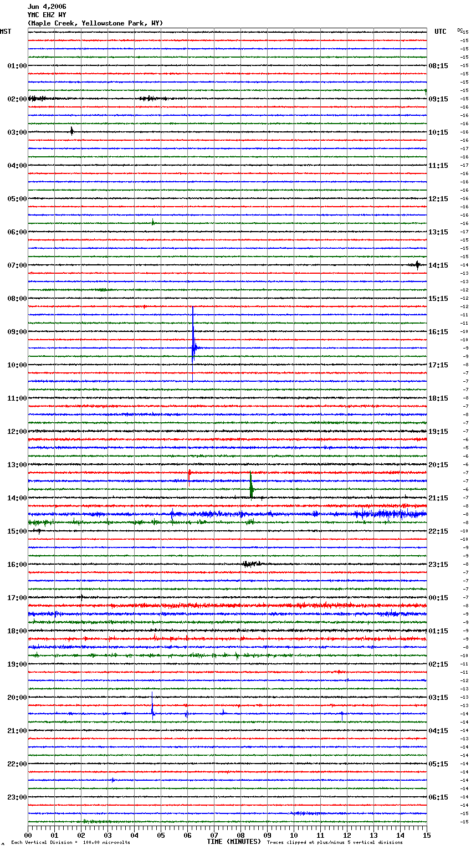Viewport: 471px width, 850px height.
Task: Click the '23:15' UTC time label
Action: click(x=438, y=565)
